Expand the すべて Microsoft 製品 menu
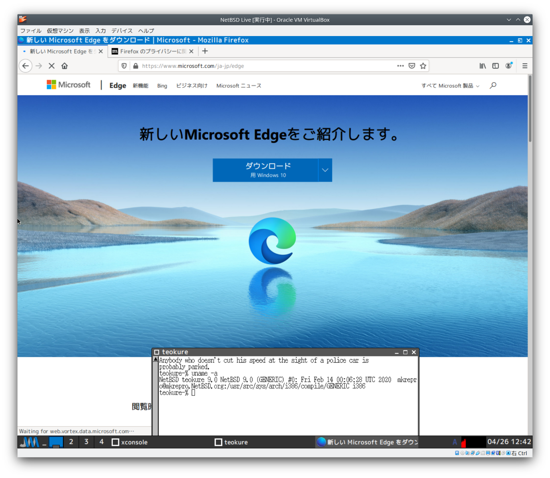550x478 pixels. (450, 86)
